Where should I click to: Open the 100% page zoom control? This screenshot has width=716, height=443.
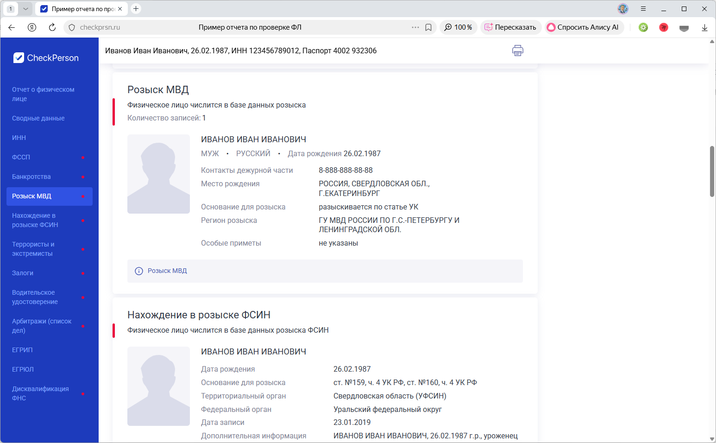click(x=458, y=27)
